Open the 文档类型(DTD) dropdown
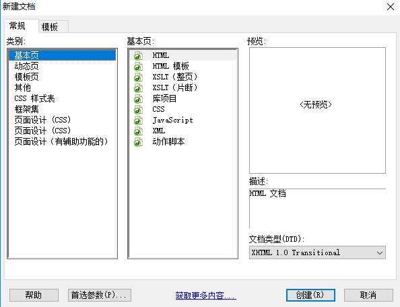This screenshot has height=307, width=400. tap(317, 252)
